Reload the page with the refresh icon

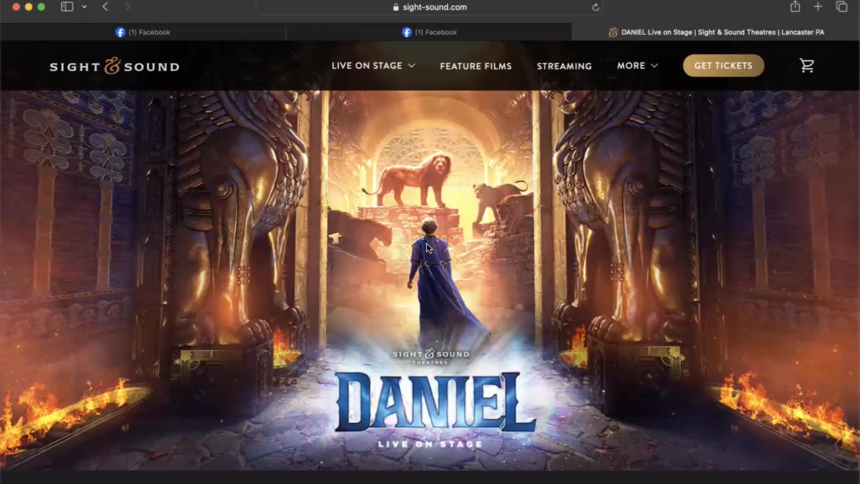(595, 7)
